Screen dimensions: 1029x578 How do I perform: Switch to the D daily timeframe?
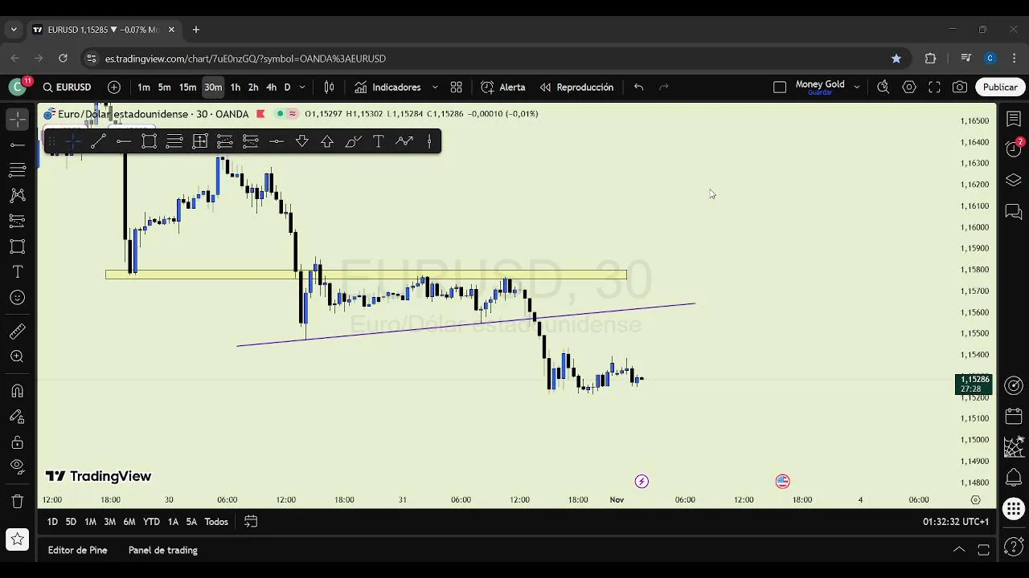(x=287, y=87)
